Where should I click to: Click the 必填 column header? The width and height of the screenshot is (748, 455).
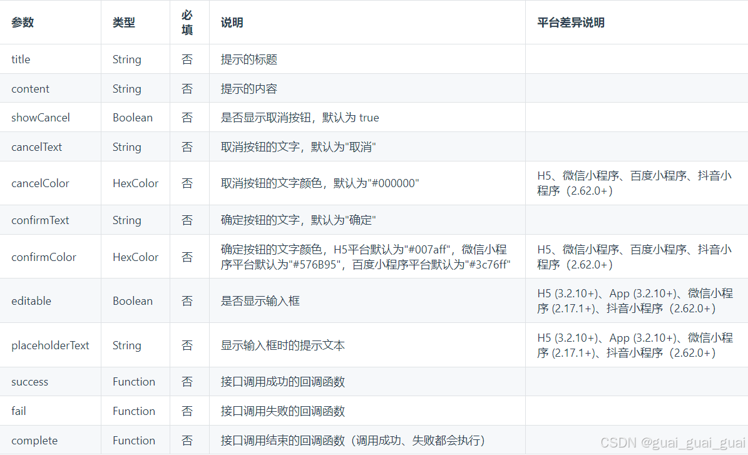[x=187, y=23]
